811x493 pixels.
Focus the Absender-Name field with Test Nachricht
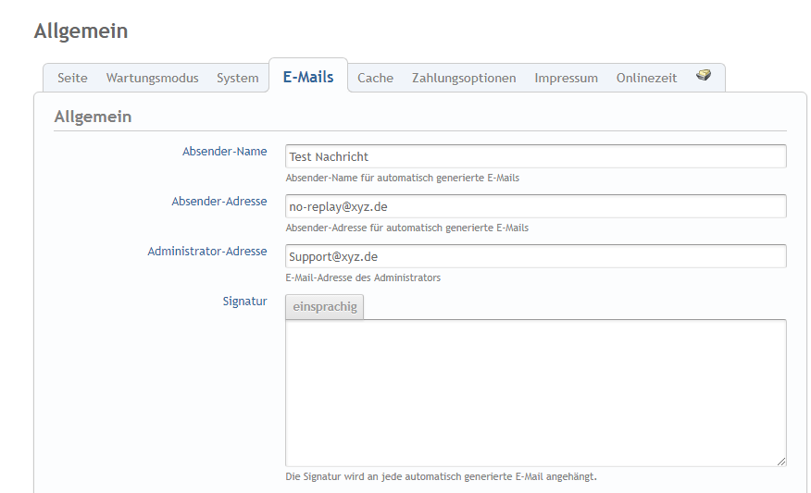535,157
